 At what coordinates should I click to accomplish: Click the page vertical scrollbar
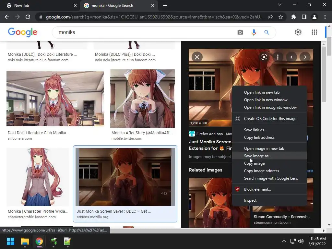point(329,47)
